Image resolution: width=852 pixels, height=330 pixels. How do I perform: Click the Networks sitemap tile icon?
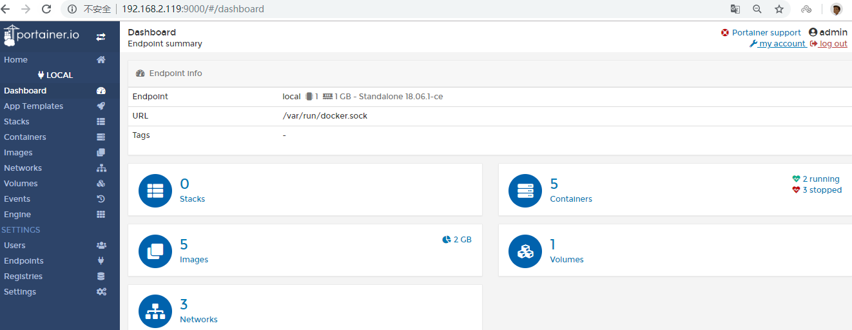click(155, 311)
